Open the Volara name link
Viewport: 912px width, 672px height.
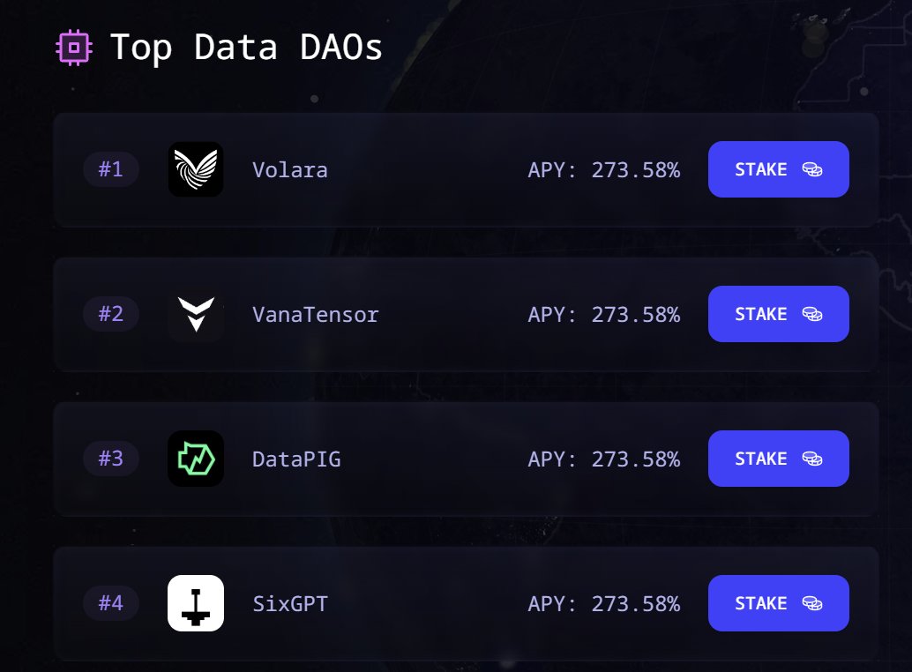coord(289,169)
